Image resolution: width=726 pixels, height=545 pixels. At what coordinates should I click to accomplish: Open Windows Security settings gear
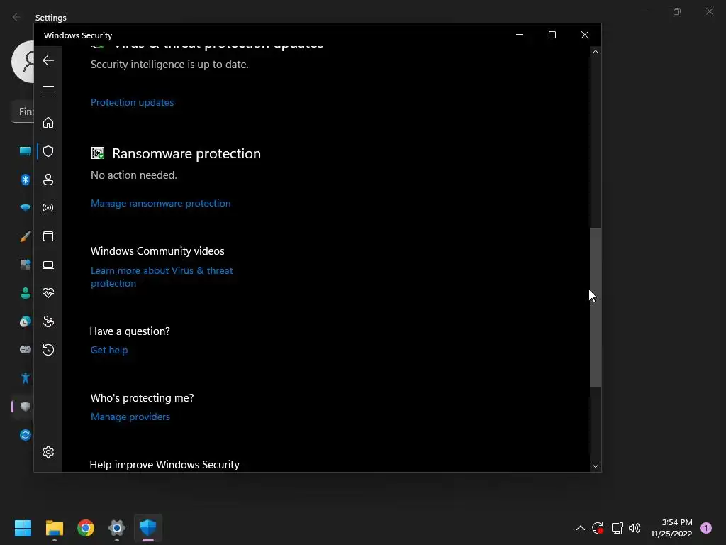[48, 452]
